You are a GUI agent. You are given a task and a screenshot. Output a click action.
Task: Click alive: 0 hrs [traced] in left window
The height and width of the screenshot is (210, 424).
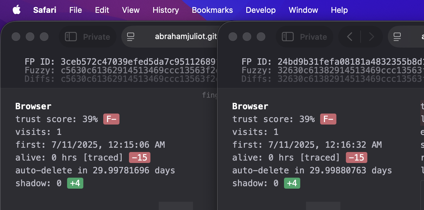pos(69,157)
